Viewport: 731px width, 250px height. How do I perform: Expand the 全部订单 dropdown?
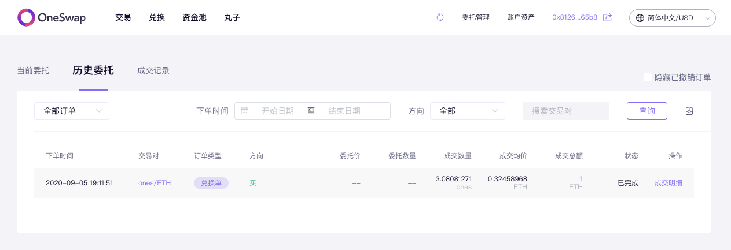click(72, 111)
